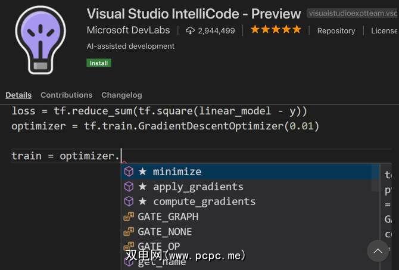Click the IntelliCode lightbulb extension icon
Image resolution: width=399 pixels, height=270 pixels.
pos(40,39)
